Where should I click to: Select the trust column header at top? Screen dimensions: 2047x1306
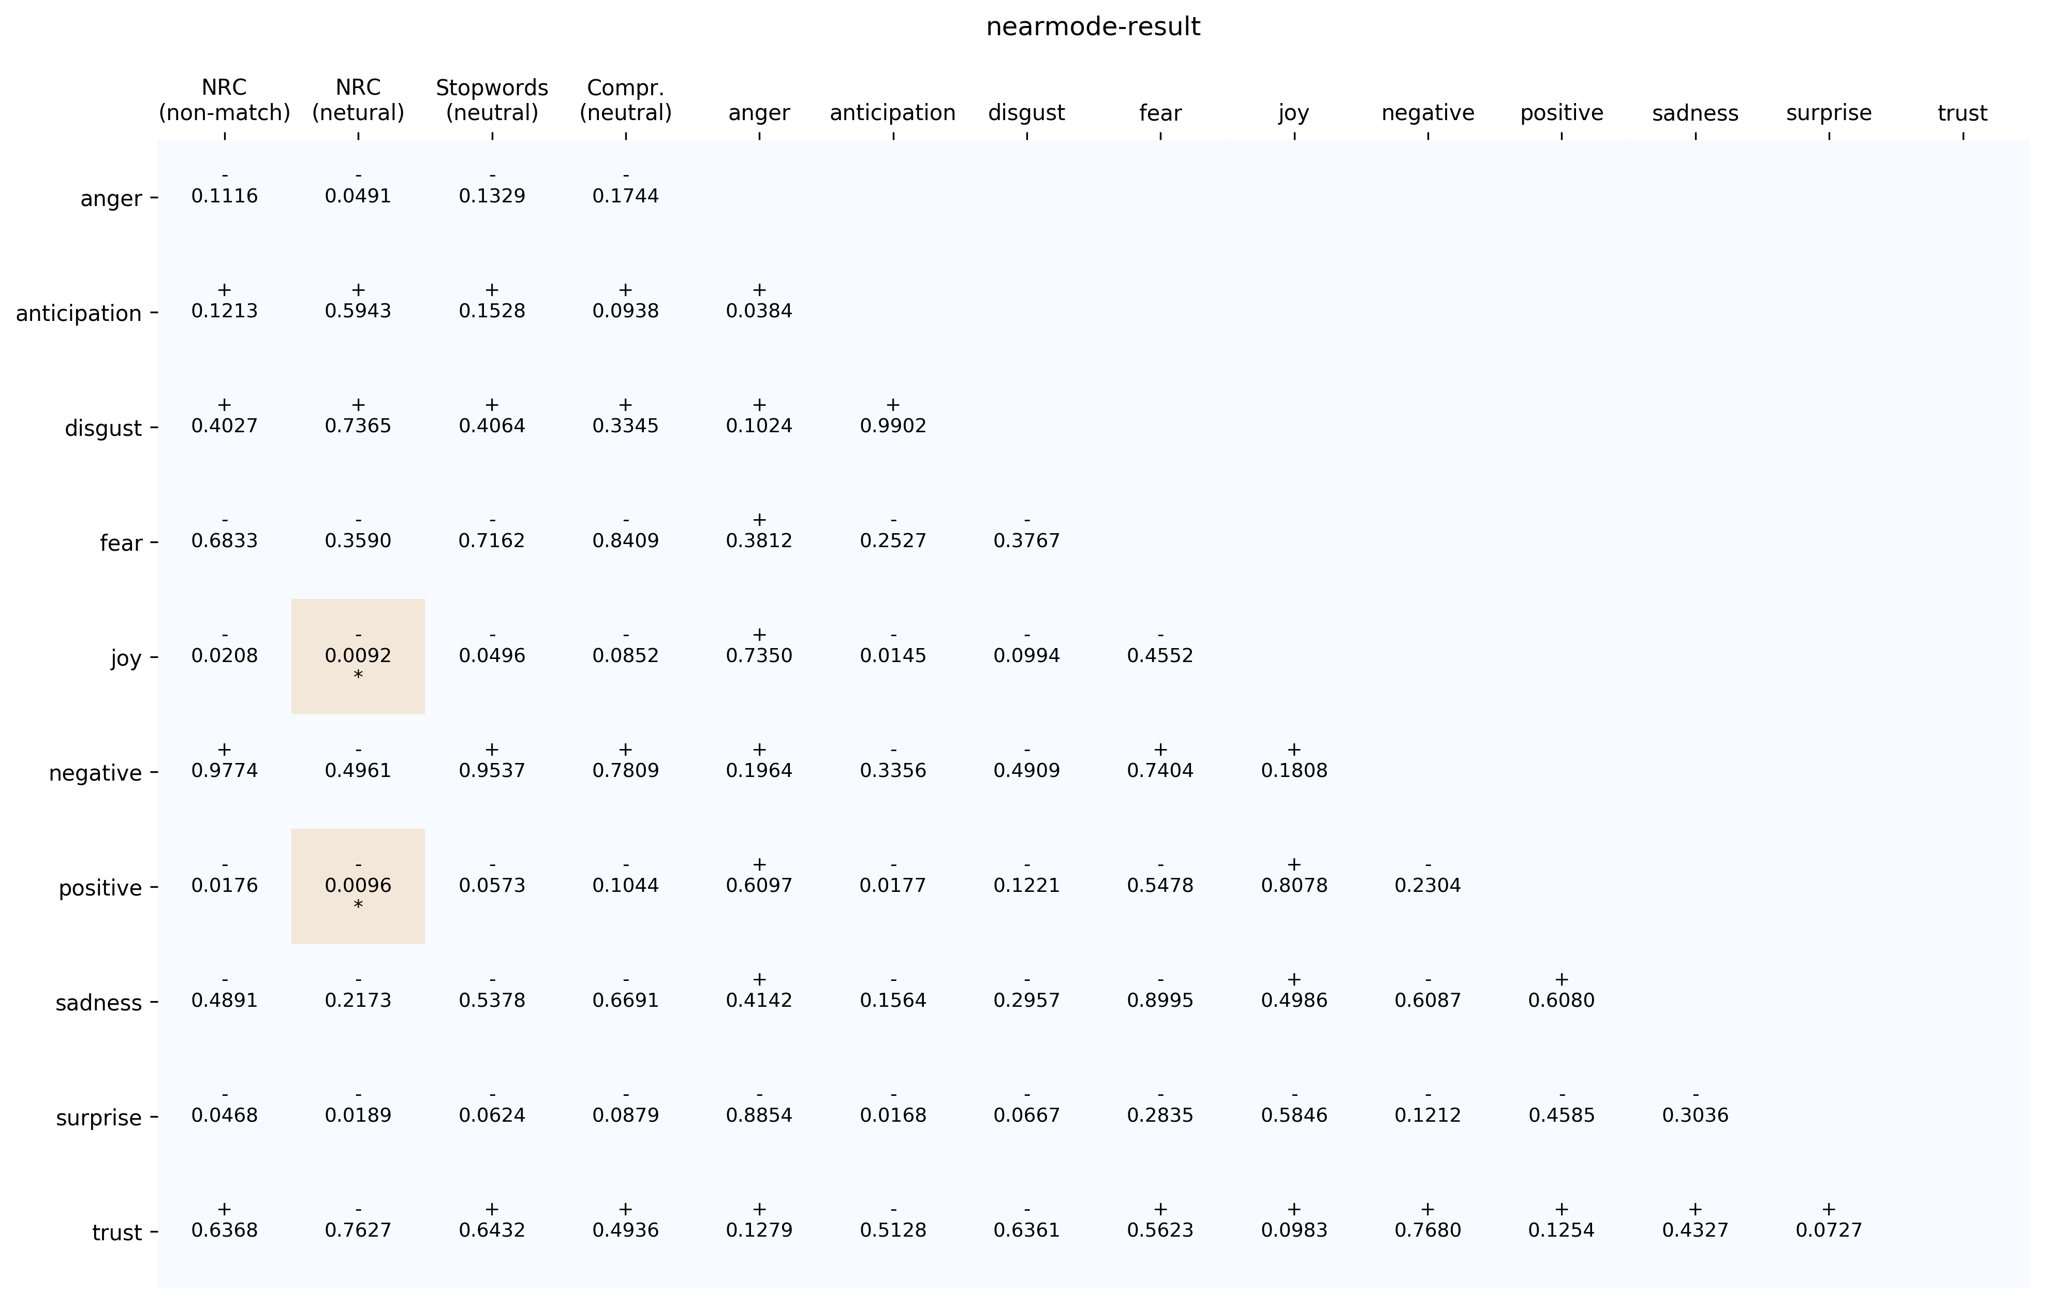[1962, 113]
